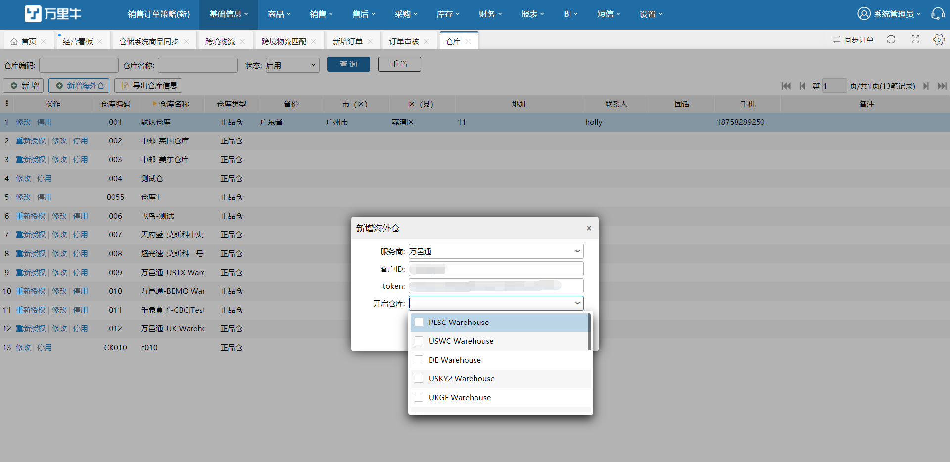950x462 pixels.
Task: Focus the 仓库名称 search field
Action: pyautogui.click(x=198, y=65)
